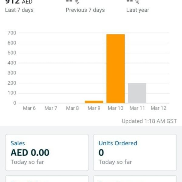
Task: Tap the partially visible bottom-right card
Action: coord(135,179)
